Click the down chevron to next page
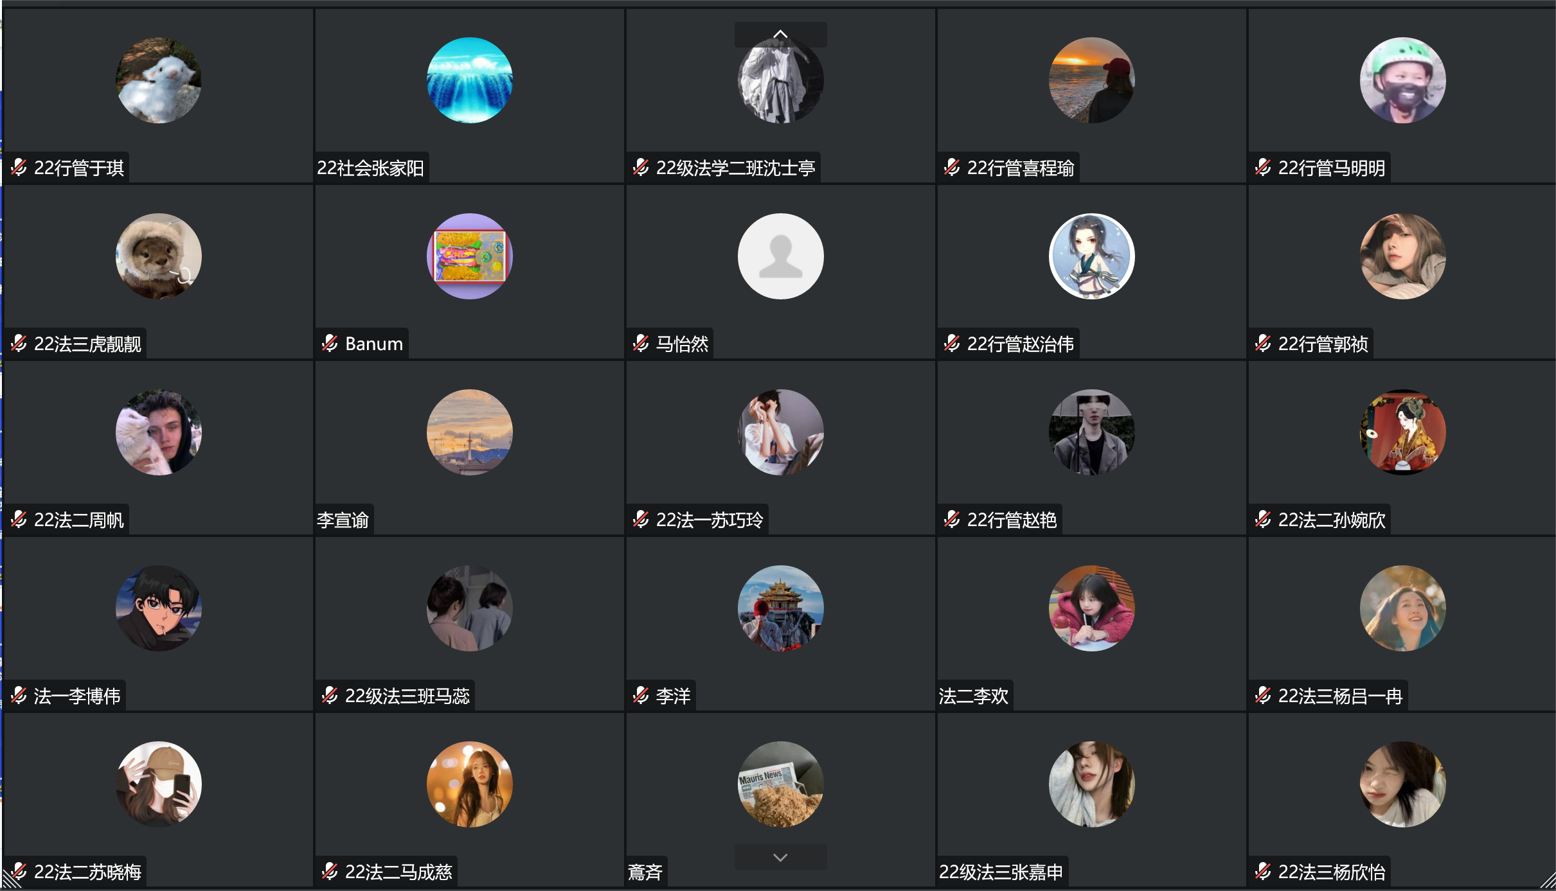1556x891 pixels. coord(780,857)
